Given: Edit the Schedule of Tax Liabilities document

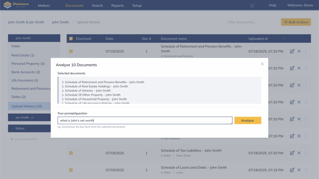Looking at the screenshot, I should 292,153.
